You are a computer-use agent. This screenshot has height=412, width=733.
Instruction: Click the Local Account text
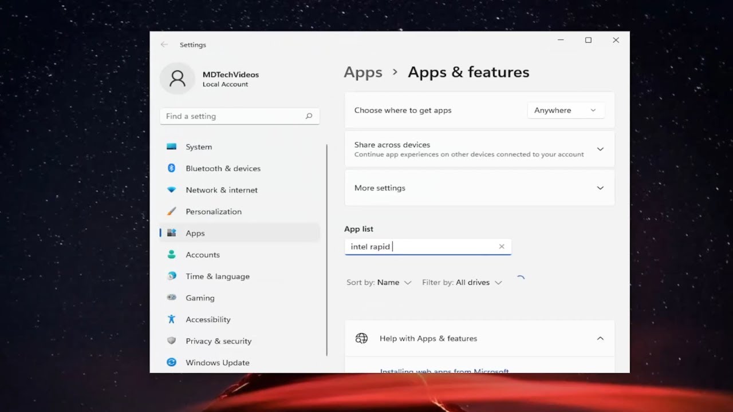(x=225, y=84)
